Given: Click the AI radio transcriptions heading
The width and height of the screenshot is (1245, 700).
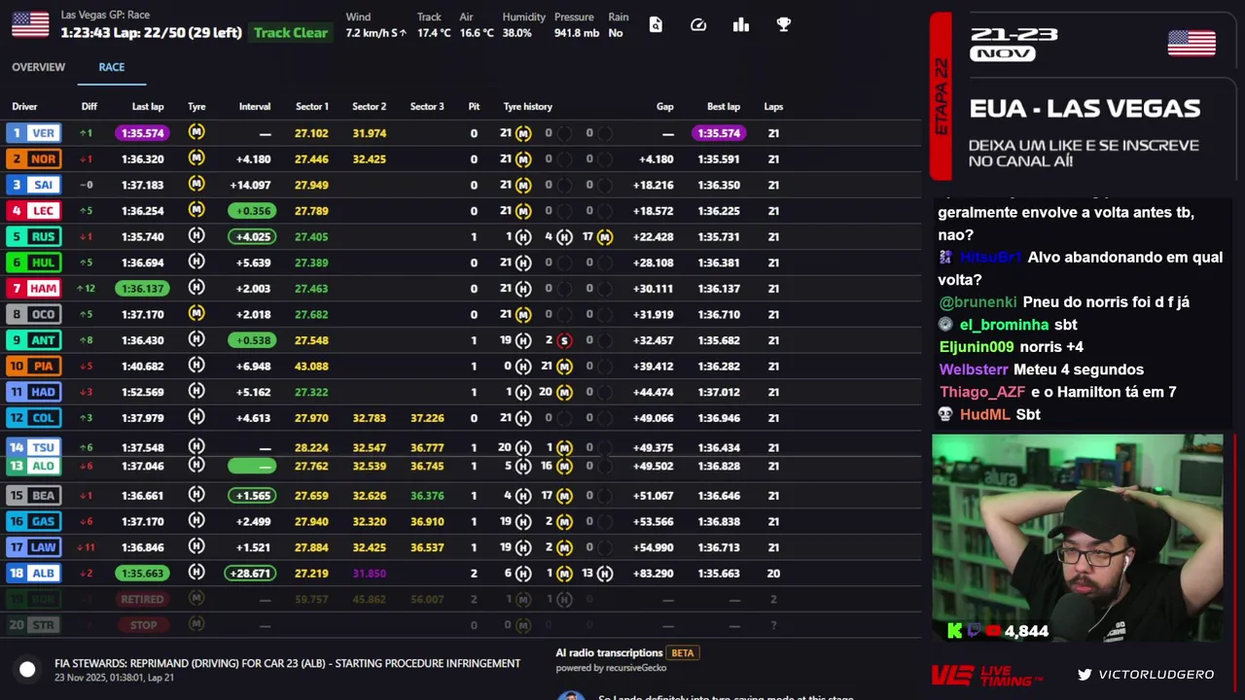Looking at the screenshot, I should click(609, 653).
